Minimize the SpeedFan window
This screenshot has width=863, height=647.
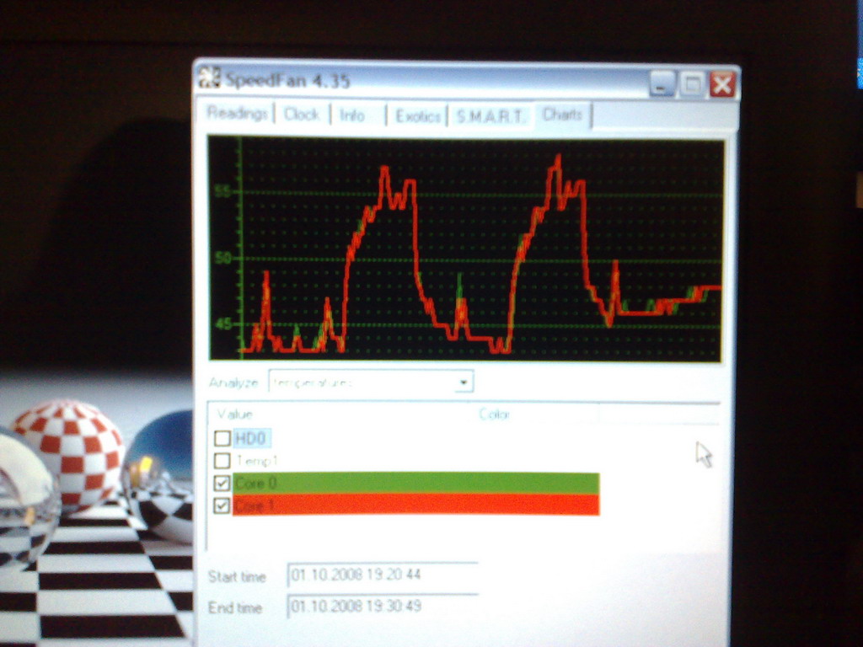pos(662,84)
